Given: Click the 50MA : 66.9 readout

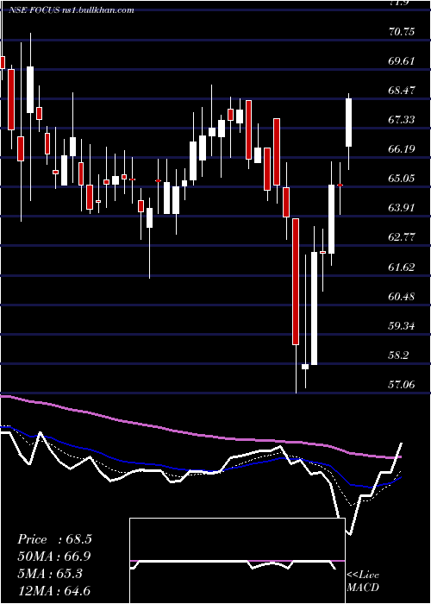Looking at the screenshot, I should tap(54, 557).
